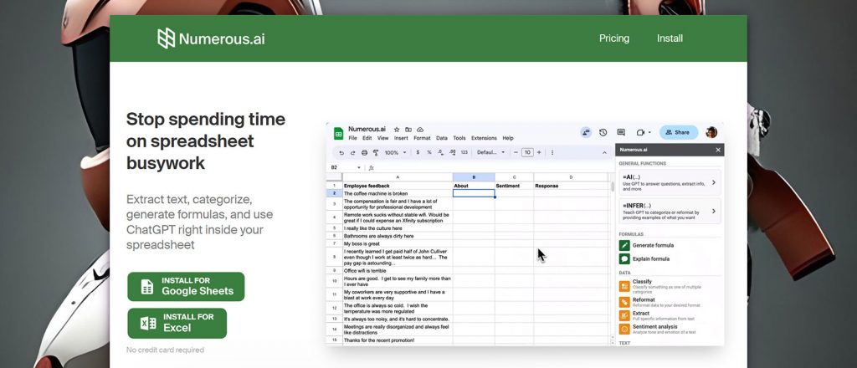The image size is (857, 368).
Task: Select column A header
Action: click(x=398, y=177)
